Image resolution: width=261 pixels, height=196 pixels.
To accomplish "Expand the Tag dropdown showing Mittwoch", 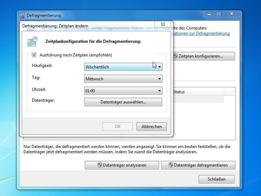I will pyautogui.click(x=123, y=79).
